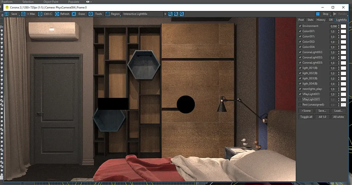This screenshot has width=352, height=185.
Task: Open the Interactive LightMix dropdown
Action: coord(165,14)
